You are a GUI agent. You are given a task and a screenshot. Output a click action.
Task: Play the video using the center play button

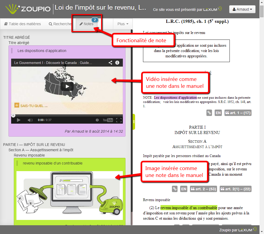tap(67, 86)
